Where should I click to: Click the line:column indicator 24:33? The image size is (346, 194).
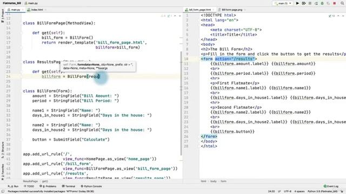click(x=271, y=191)
